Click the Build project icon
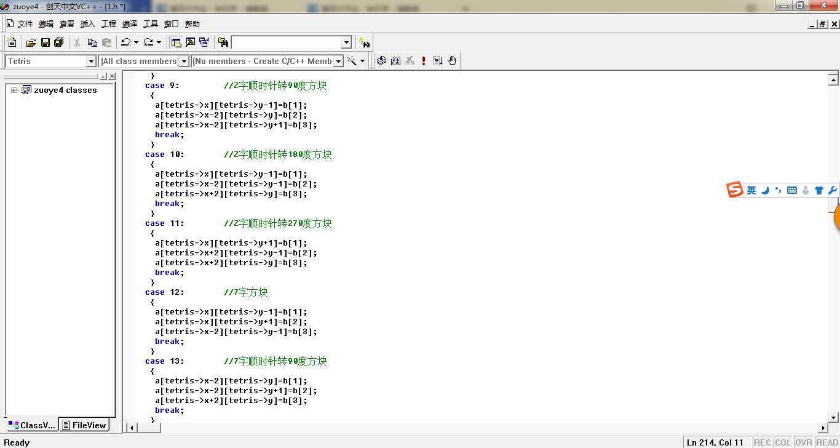 (x=395, y=61)
